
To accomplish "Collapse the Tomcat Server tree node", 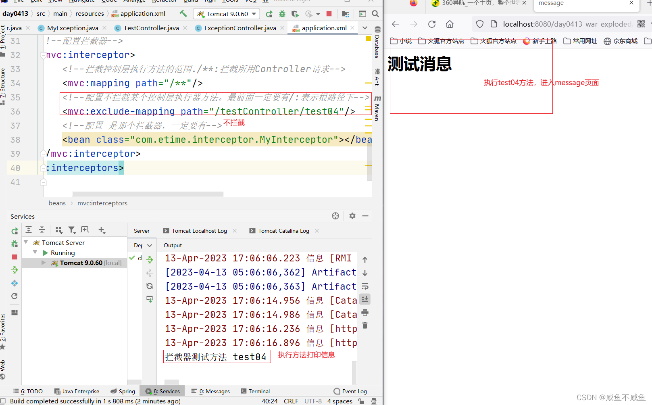I will coord(26,242).
